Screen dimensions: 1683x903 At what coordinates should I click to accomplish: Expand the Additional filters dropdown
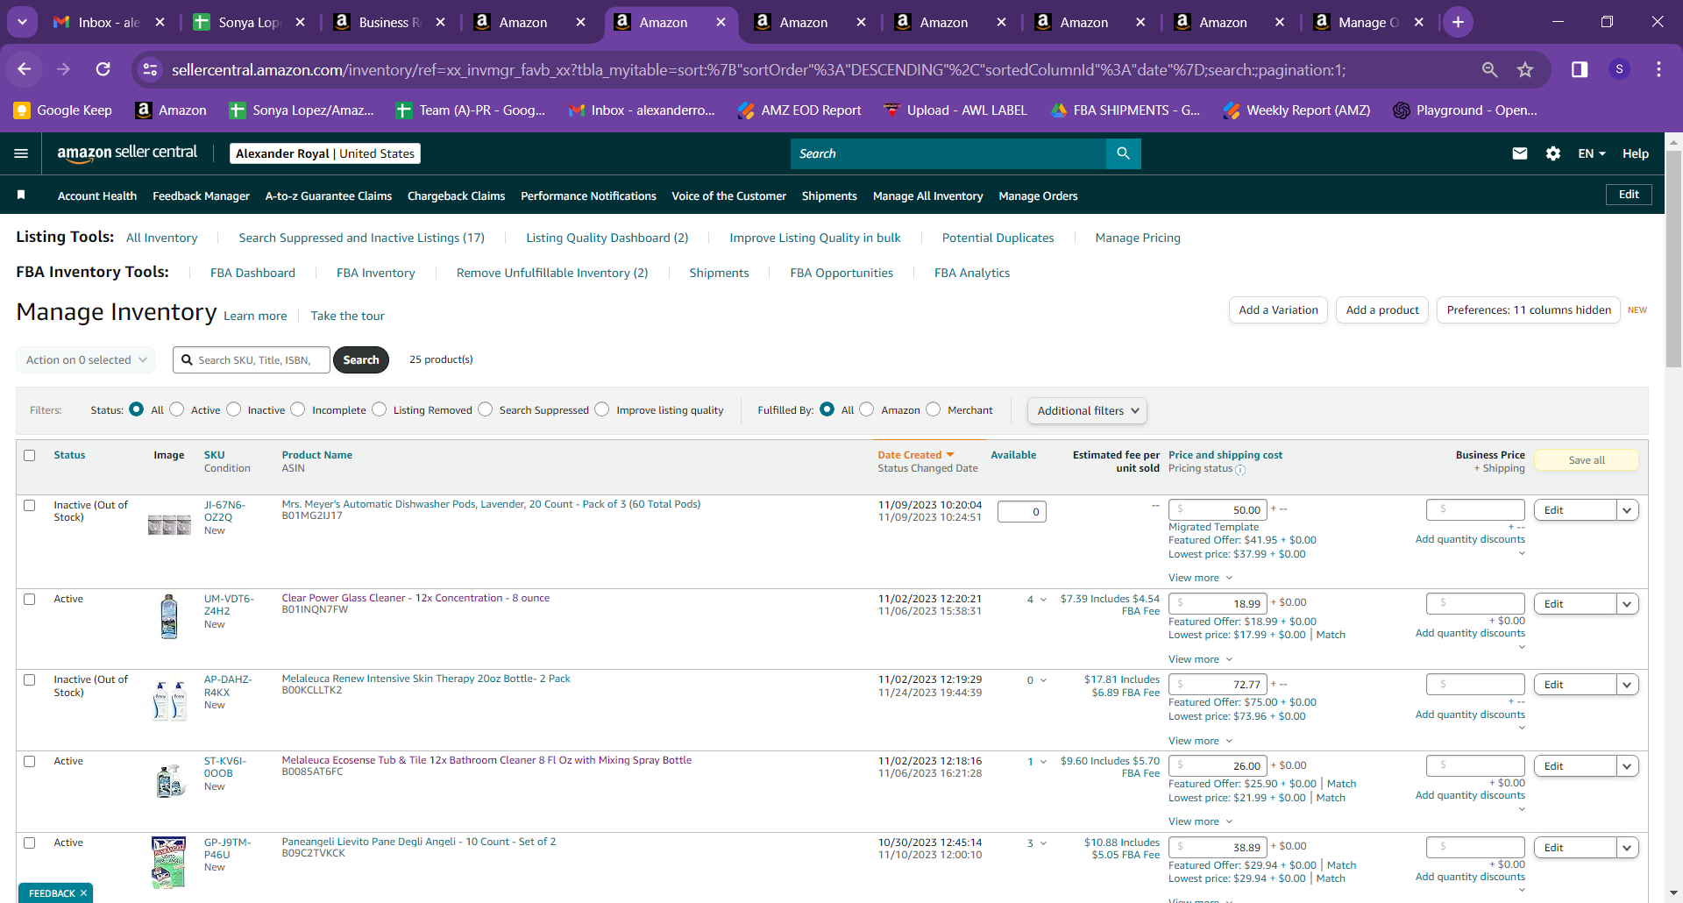1087,410
